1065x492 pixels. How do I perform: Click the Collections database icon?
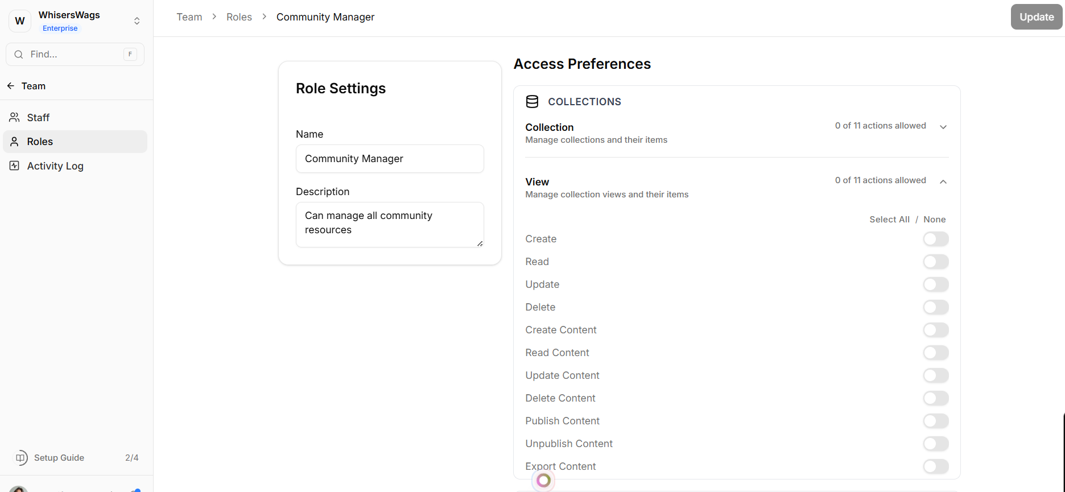[x=532, y=102]
